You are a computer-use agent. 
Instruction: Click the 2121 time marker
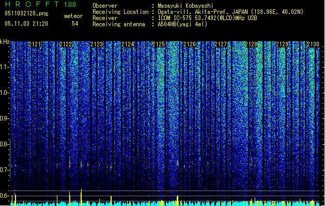click(x=35, y=44)
